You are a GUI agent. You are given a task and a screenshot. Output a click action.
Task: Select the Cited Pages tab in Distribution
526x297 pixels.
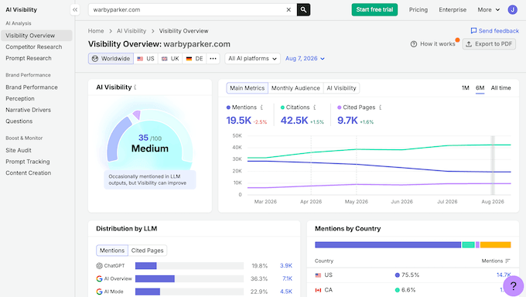coord(147,251)
